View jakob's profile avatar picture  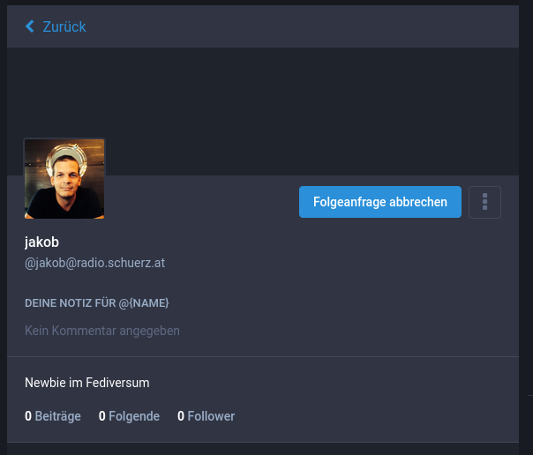point(64,179)
